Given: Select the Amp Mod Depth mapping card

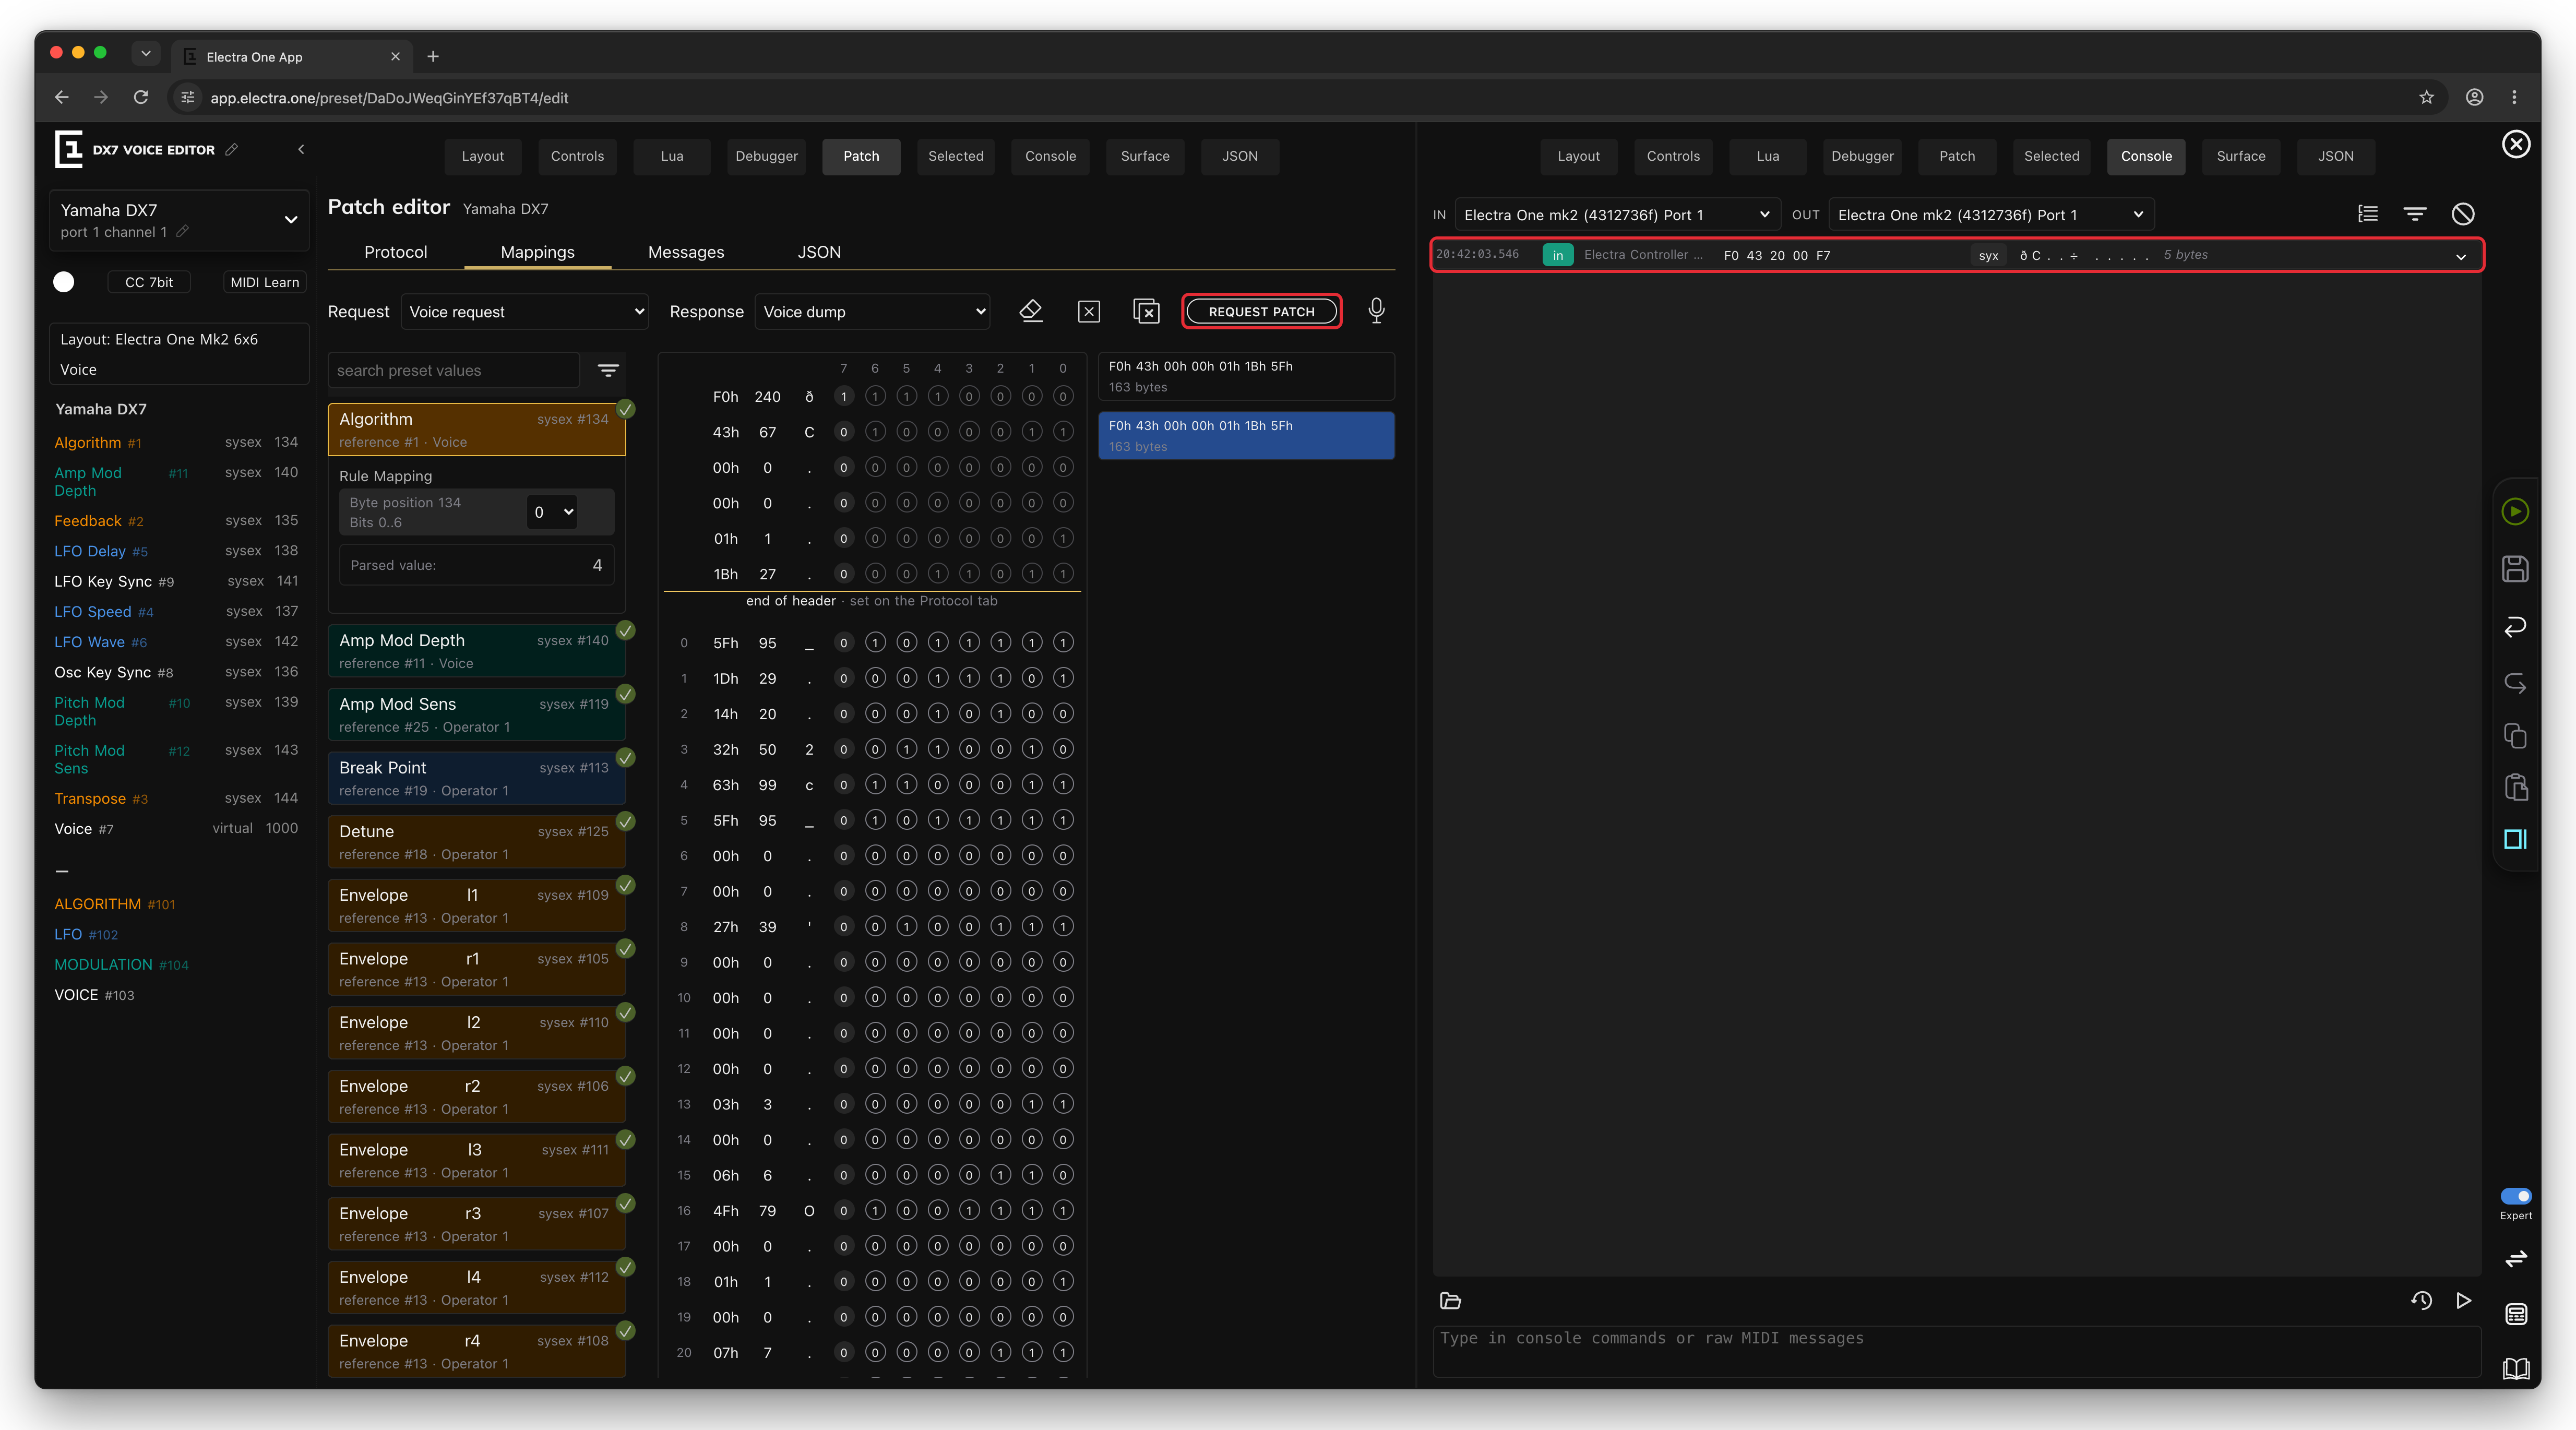Looking at the screenshot, I should pyautogui.click(x=477, y=650).
